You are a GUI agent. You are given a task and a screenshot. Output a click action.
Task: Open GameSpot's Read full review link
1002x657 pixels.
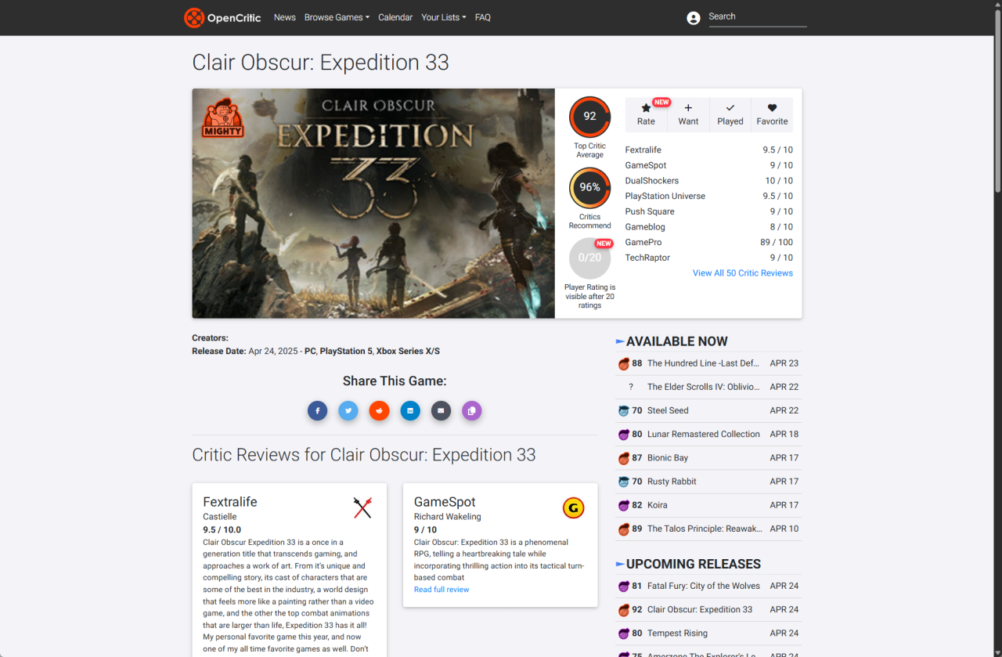(x=442, y=590)
